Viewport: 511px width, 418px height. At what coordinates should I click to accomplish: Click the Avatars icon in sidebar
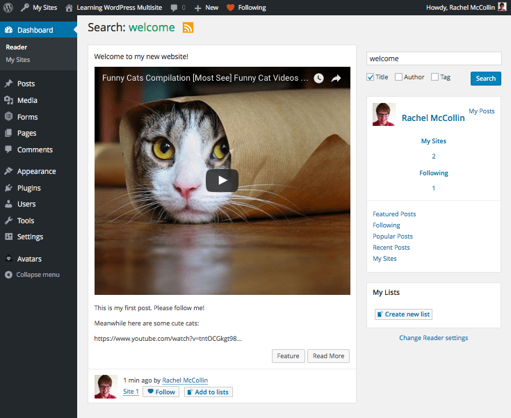click(9, 259)
